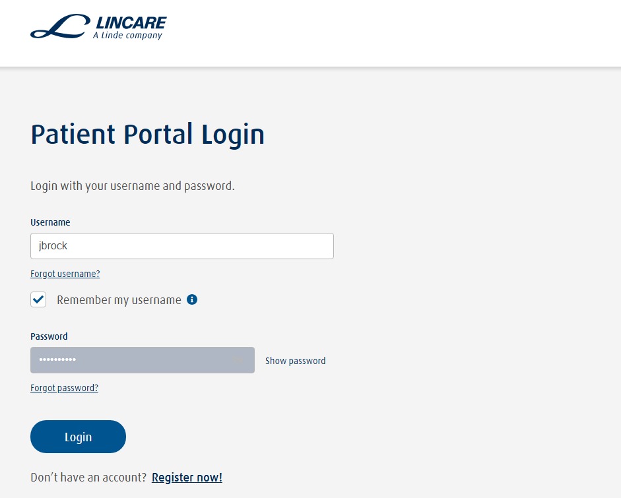Open the "Forgot password?" link

tap(64, 388)
